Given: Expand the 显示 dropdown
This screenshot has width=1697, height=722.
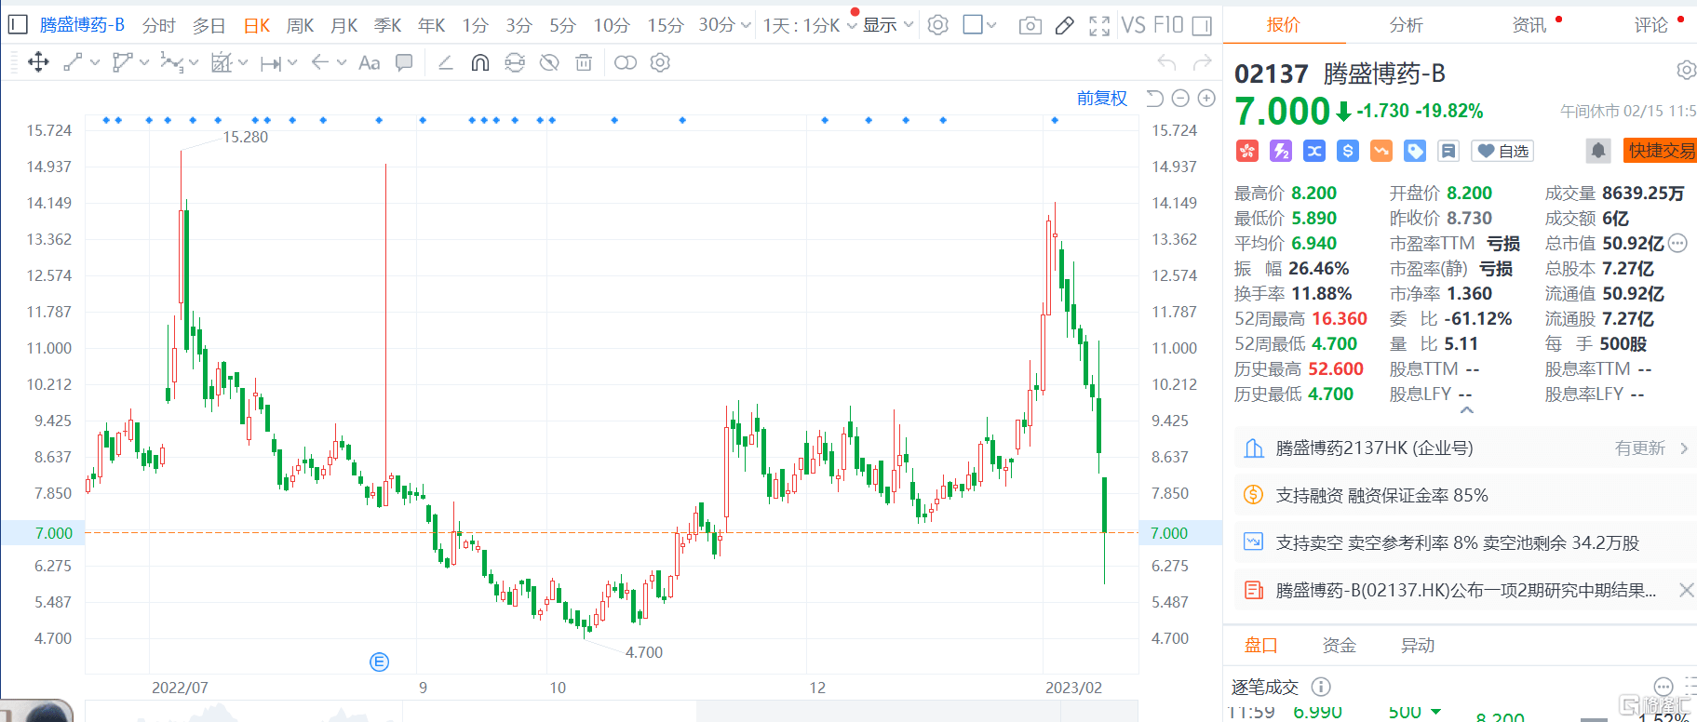Looking at the screenshot, I should click(x=888, y=25).
